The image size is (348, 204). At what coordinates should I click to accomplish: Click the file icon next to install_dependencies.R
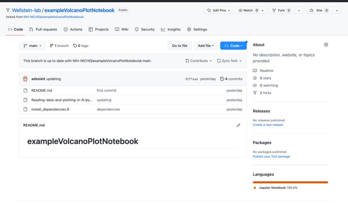(x=25, y=109)
